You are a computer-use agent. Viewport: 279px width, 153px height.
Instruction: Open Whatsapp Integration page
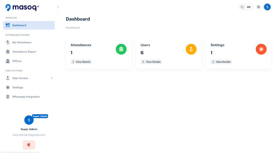(x=29, y=97)
